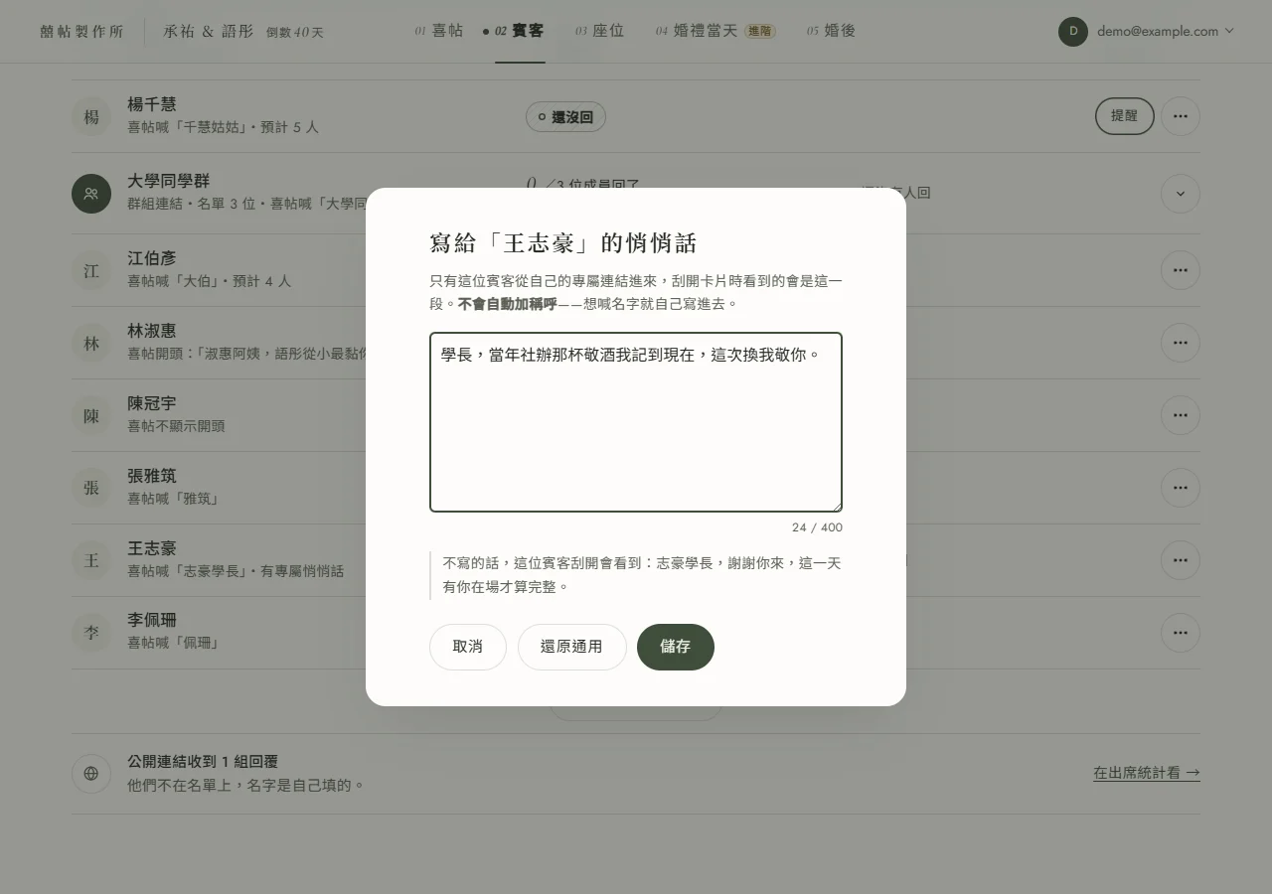This screenshot has height=894, width=1272.
Task: Switch to the 05 婚後 tab
Action: coord(832,31)
